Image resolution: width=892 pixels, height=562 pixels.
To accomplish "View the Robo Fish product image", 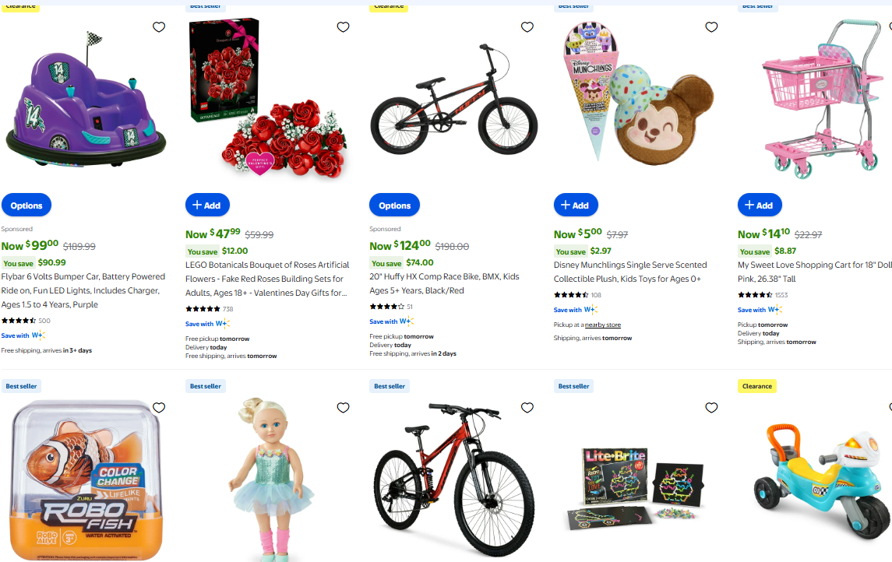I will tap(86, 480).
